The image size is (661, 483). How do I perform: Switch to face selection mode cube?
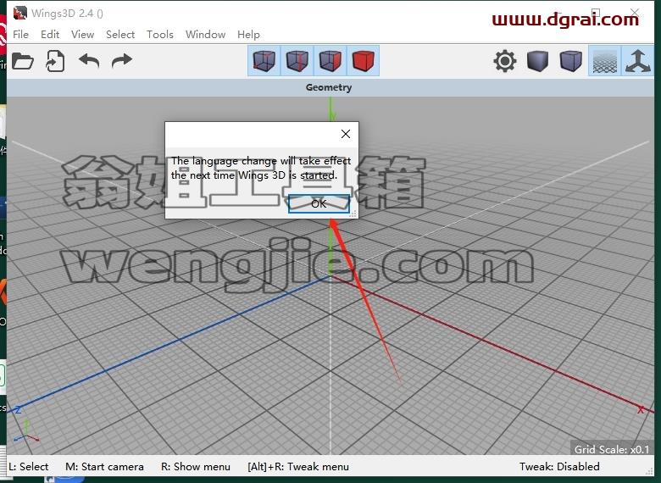330,61
